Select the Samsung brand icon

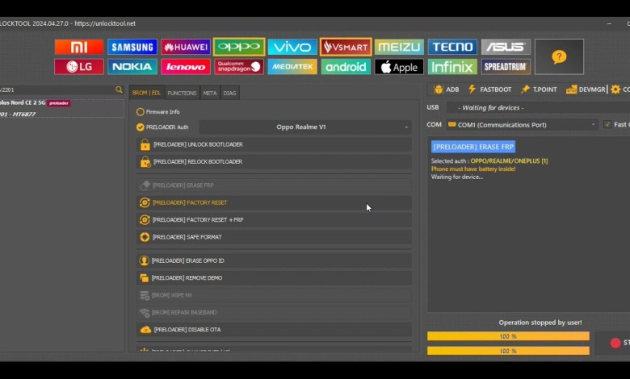click(x=132, y=47)
